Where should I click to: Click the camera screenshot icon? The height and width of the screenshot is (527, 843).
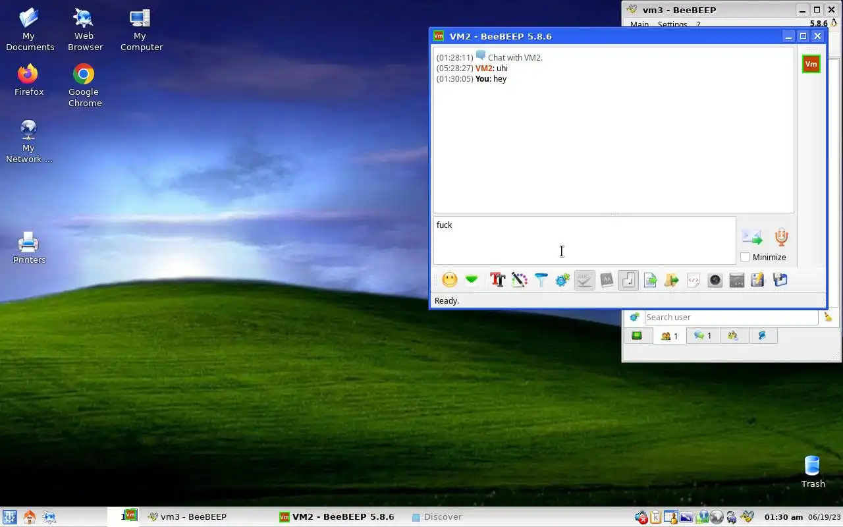click(x=715, y=280)
